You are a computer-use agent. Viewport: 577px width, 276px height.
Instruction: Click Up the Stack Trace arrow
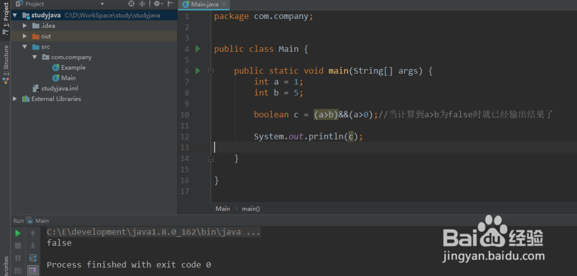[33, 233]
